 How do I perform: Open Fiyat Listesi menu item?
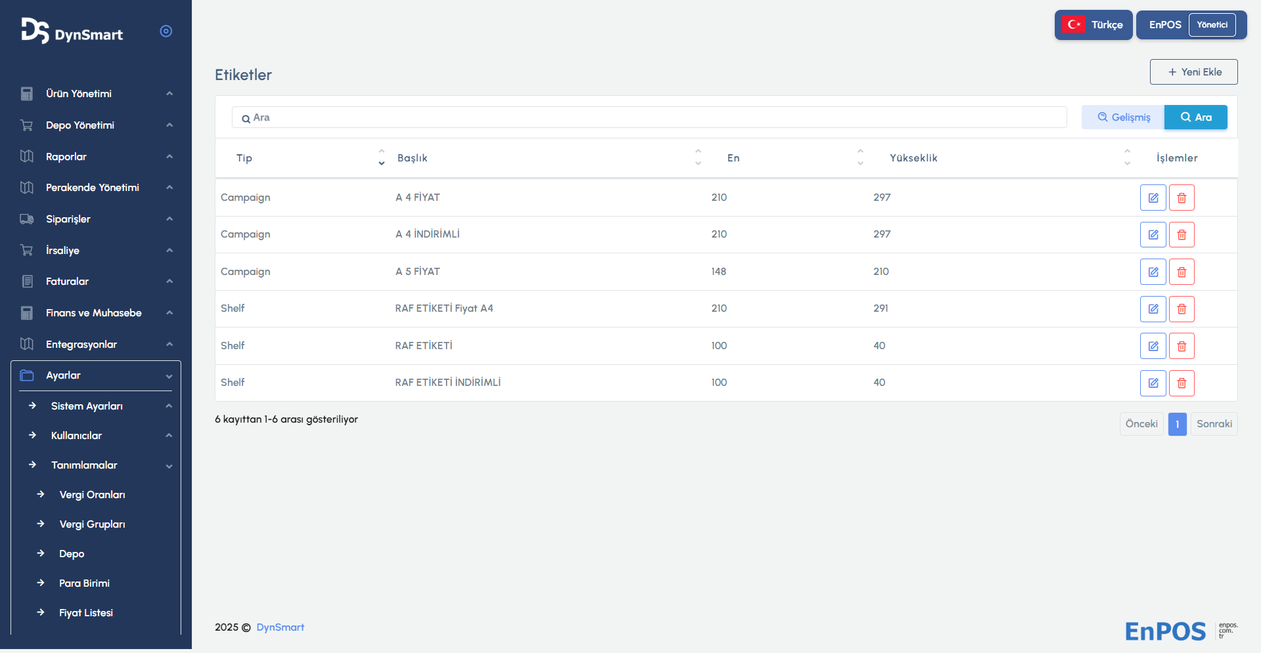click(x=86, y=613)
